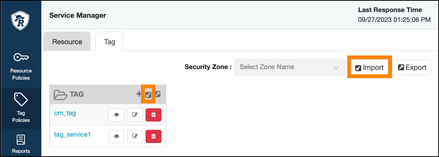The width and height of the screenshot is (439, 157).
Task: Click the Import button
Action: coord(370,68)
